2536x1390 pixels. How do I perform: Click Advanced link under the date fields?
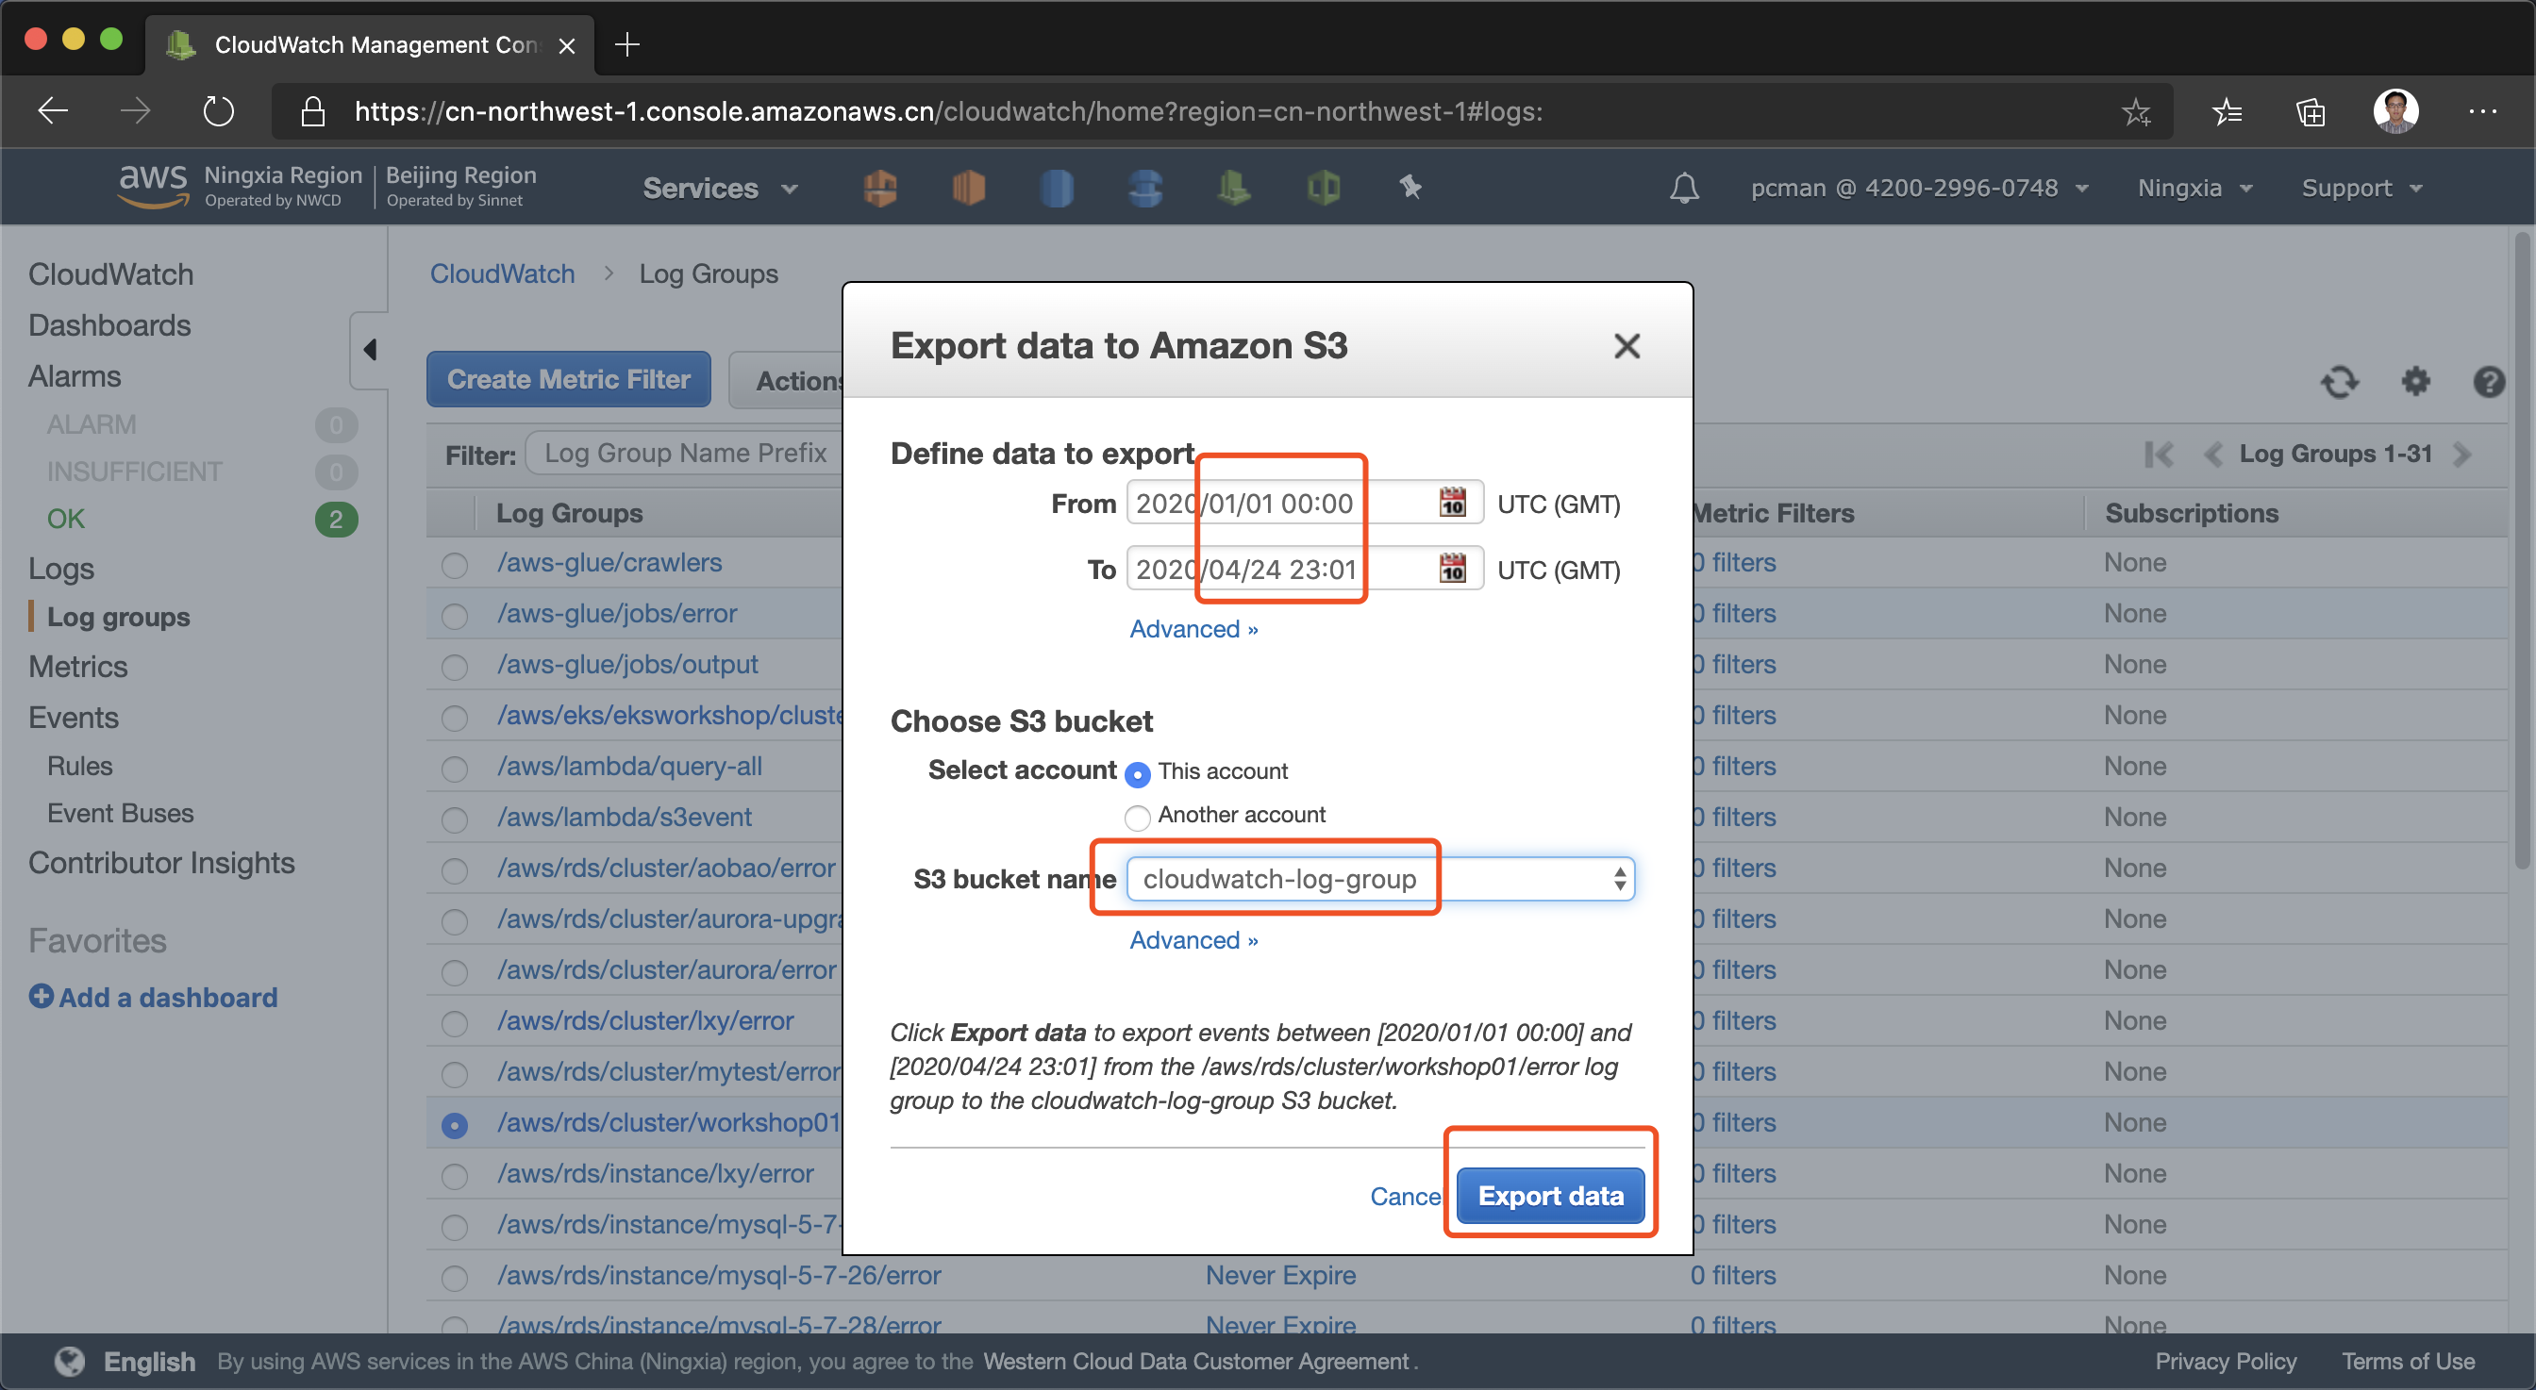pyautogui.click(x=1193, y=629)
